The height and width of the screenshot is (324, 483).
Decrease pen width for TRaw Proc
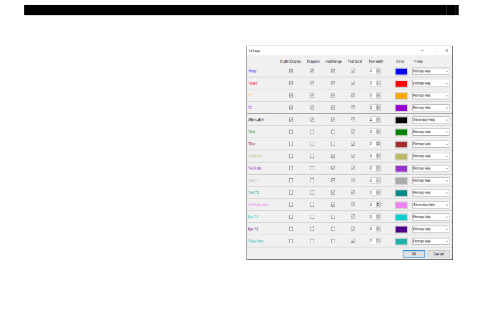[378, 243]
